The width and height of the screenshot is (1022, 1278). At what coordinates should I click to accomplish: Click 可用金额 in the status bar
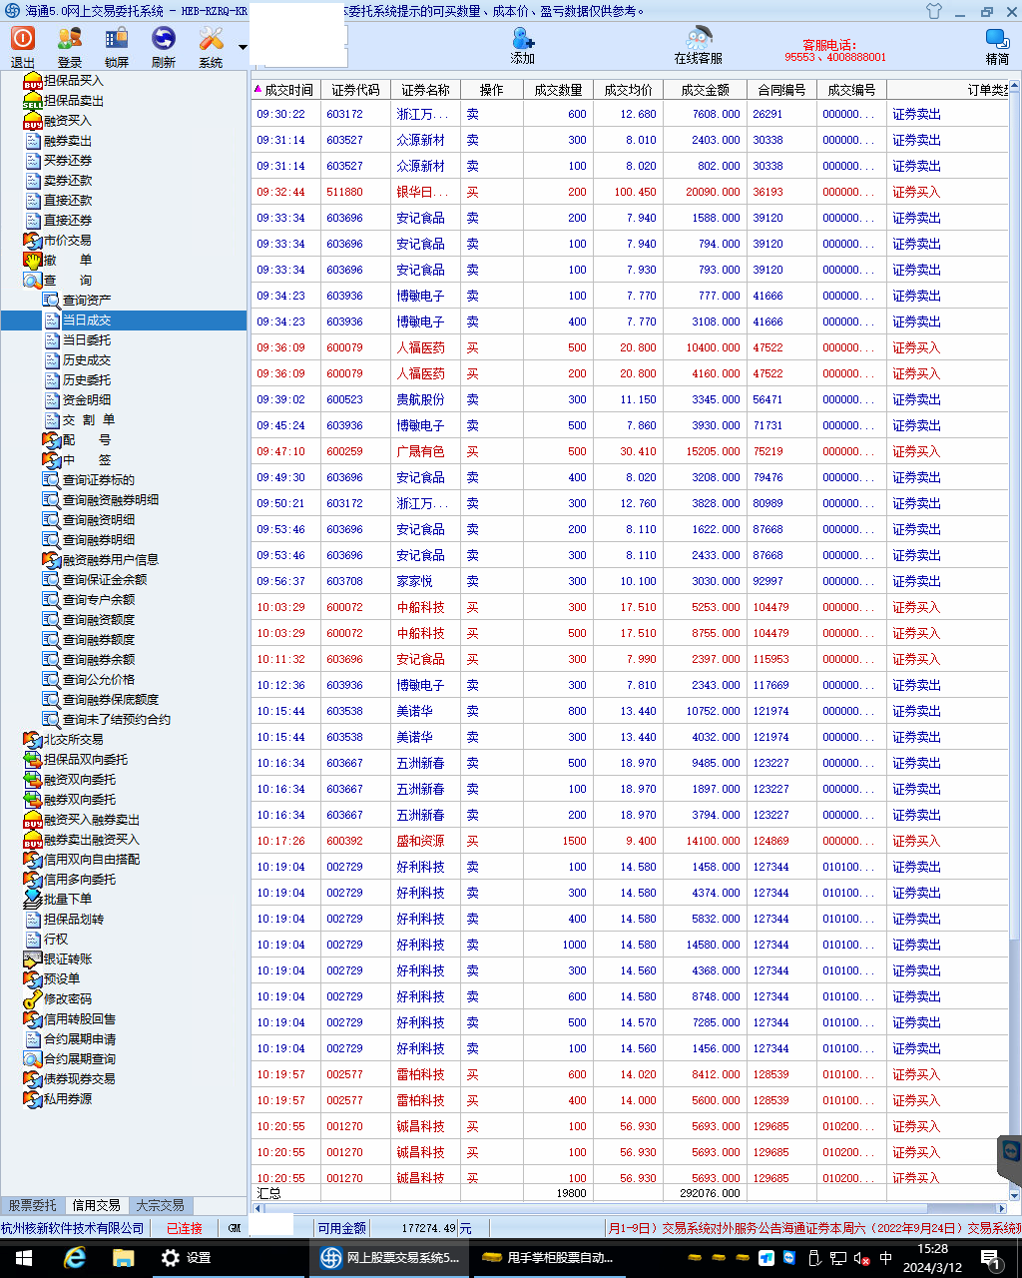[x=341, y=1228]
